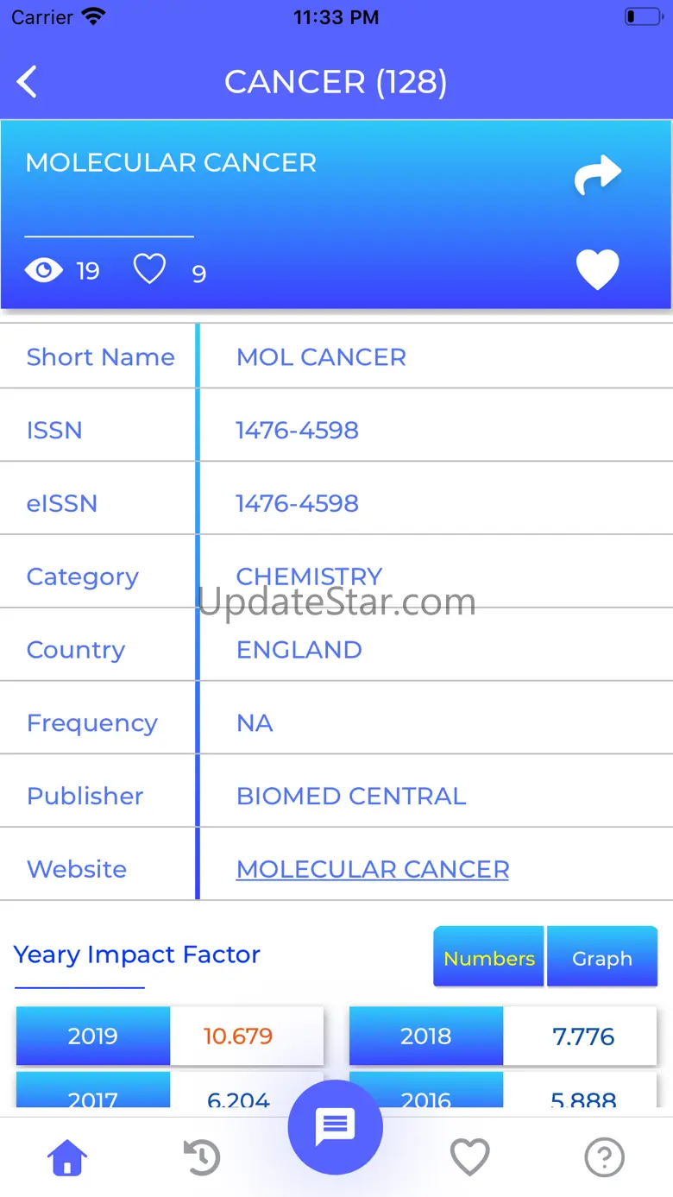
Task: Tap the share arrow icon
Action: coord(598,174)
